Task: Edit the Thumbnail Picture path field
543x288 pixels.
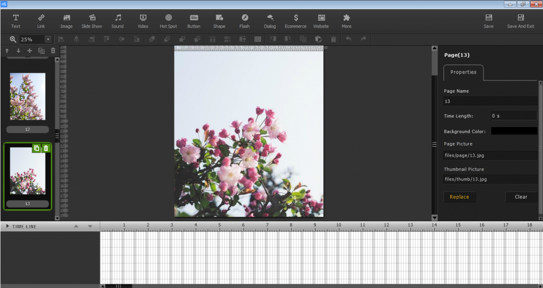Action: click(490, 179)
